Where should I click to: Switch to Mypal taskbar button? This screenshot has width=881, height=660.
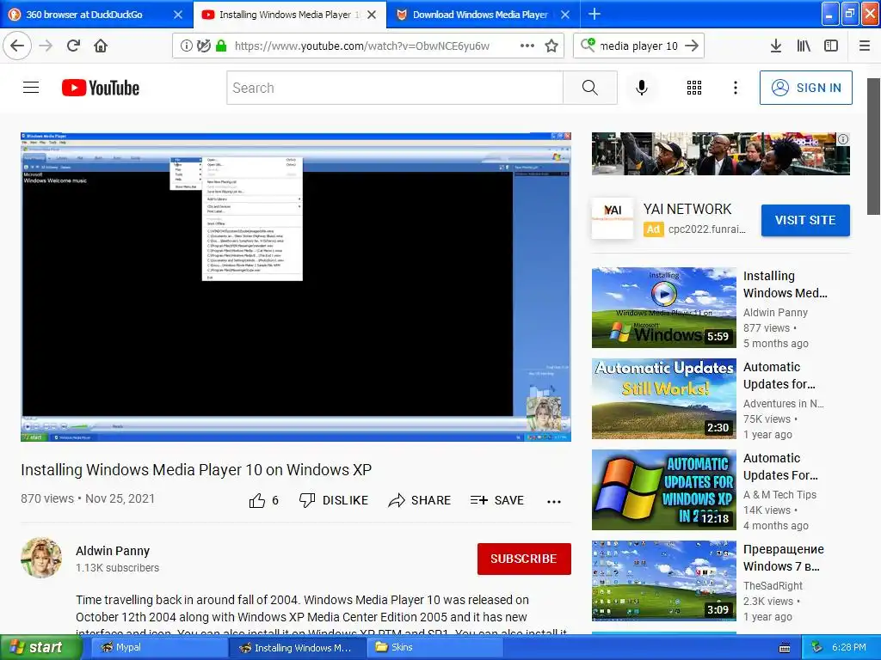tap(157, 647)
